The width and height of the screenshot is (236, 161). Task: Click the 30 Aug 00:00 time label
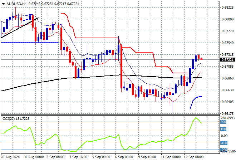pyautogui.click(x=34, y=157)
